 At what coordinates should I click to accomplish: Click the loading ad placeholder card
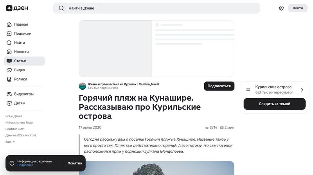pyautogui.click(x=156, y=48)
